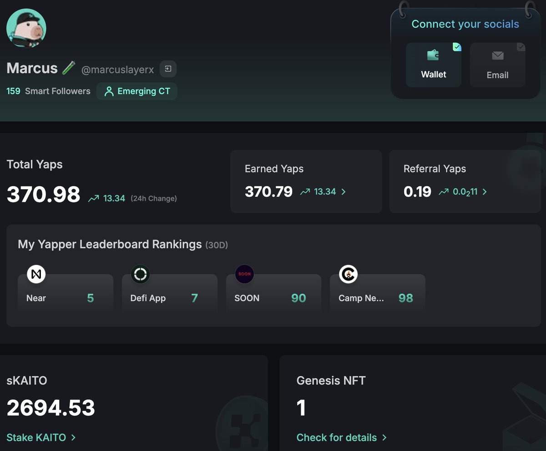Click the 370.98 Total Yaps value

tap(43, 194)
